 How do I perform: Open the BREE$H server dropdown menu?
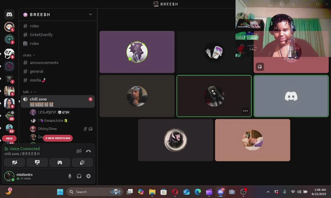click(90, 15)
